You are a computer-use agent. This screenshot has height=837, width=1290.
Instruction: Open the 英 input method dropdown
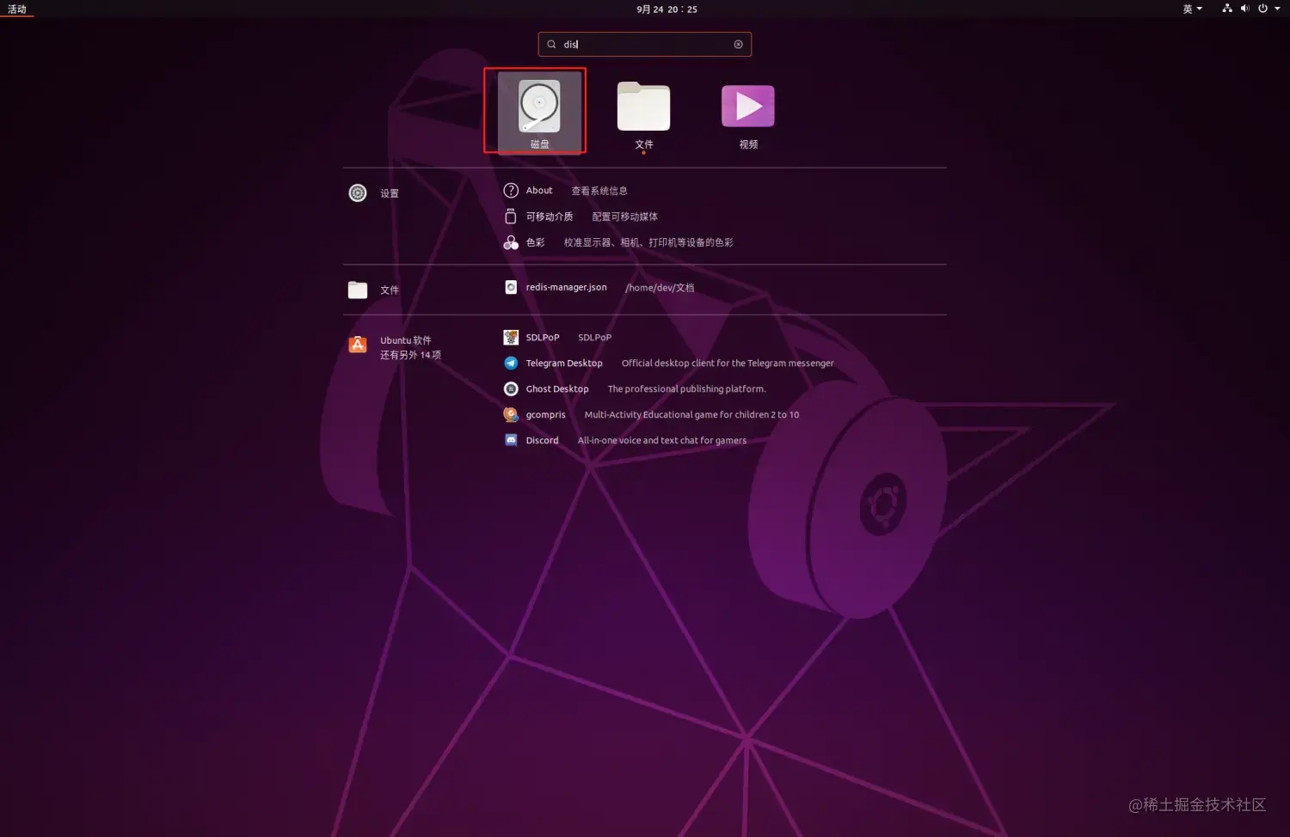click(x=1192, y=9)
